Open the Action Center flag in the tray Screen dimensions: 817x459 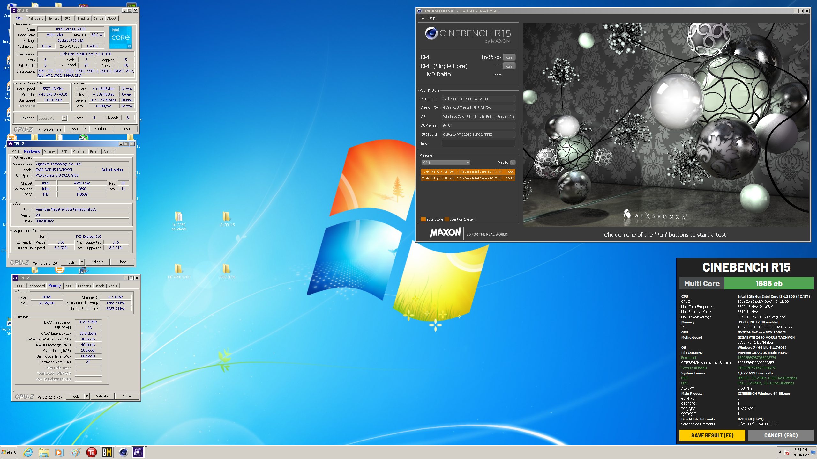point(787,452)
